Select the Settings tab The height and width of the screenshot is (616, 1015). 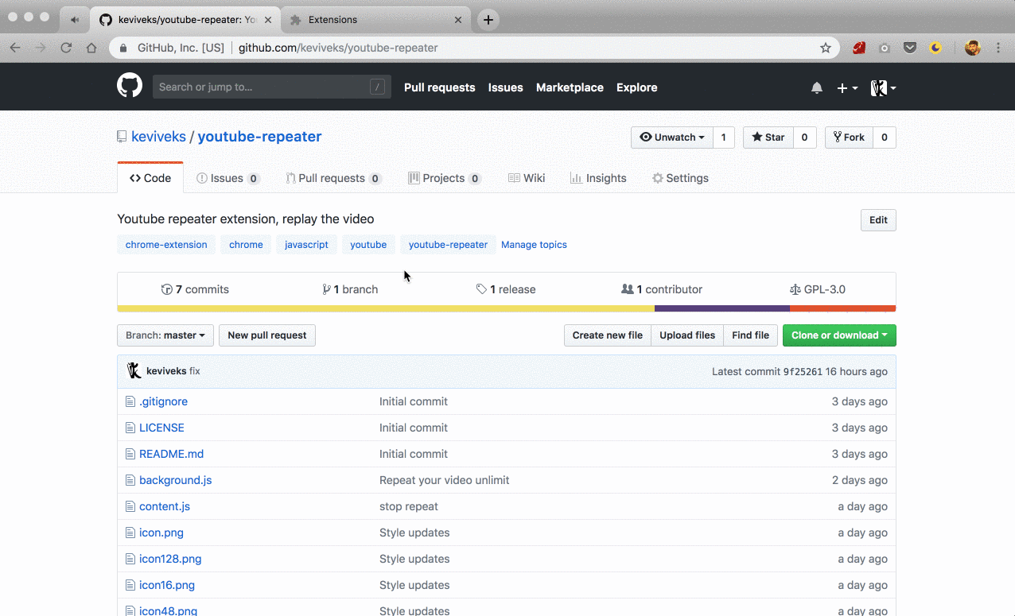point(680,178)
